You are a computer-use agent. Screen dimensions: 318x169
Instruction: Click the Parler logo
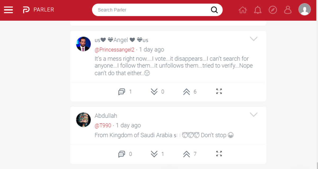click(x=26, y=10)
